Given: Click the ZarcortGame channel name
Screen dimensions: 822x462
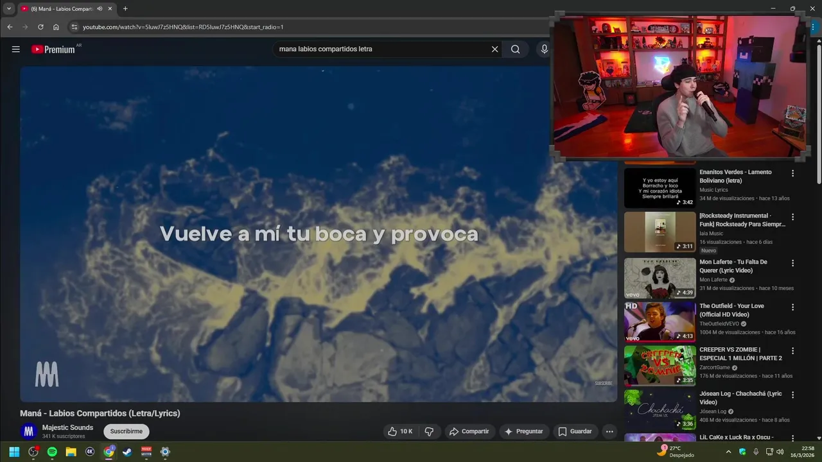Looking at the screenshot, I should click(714, 368).
